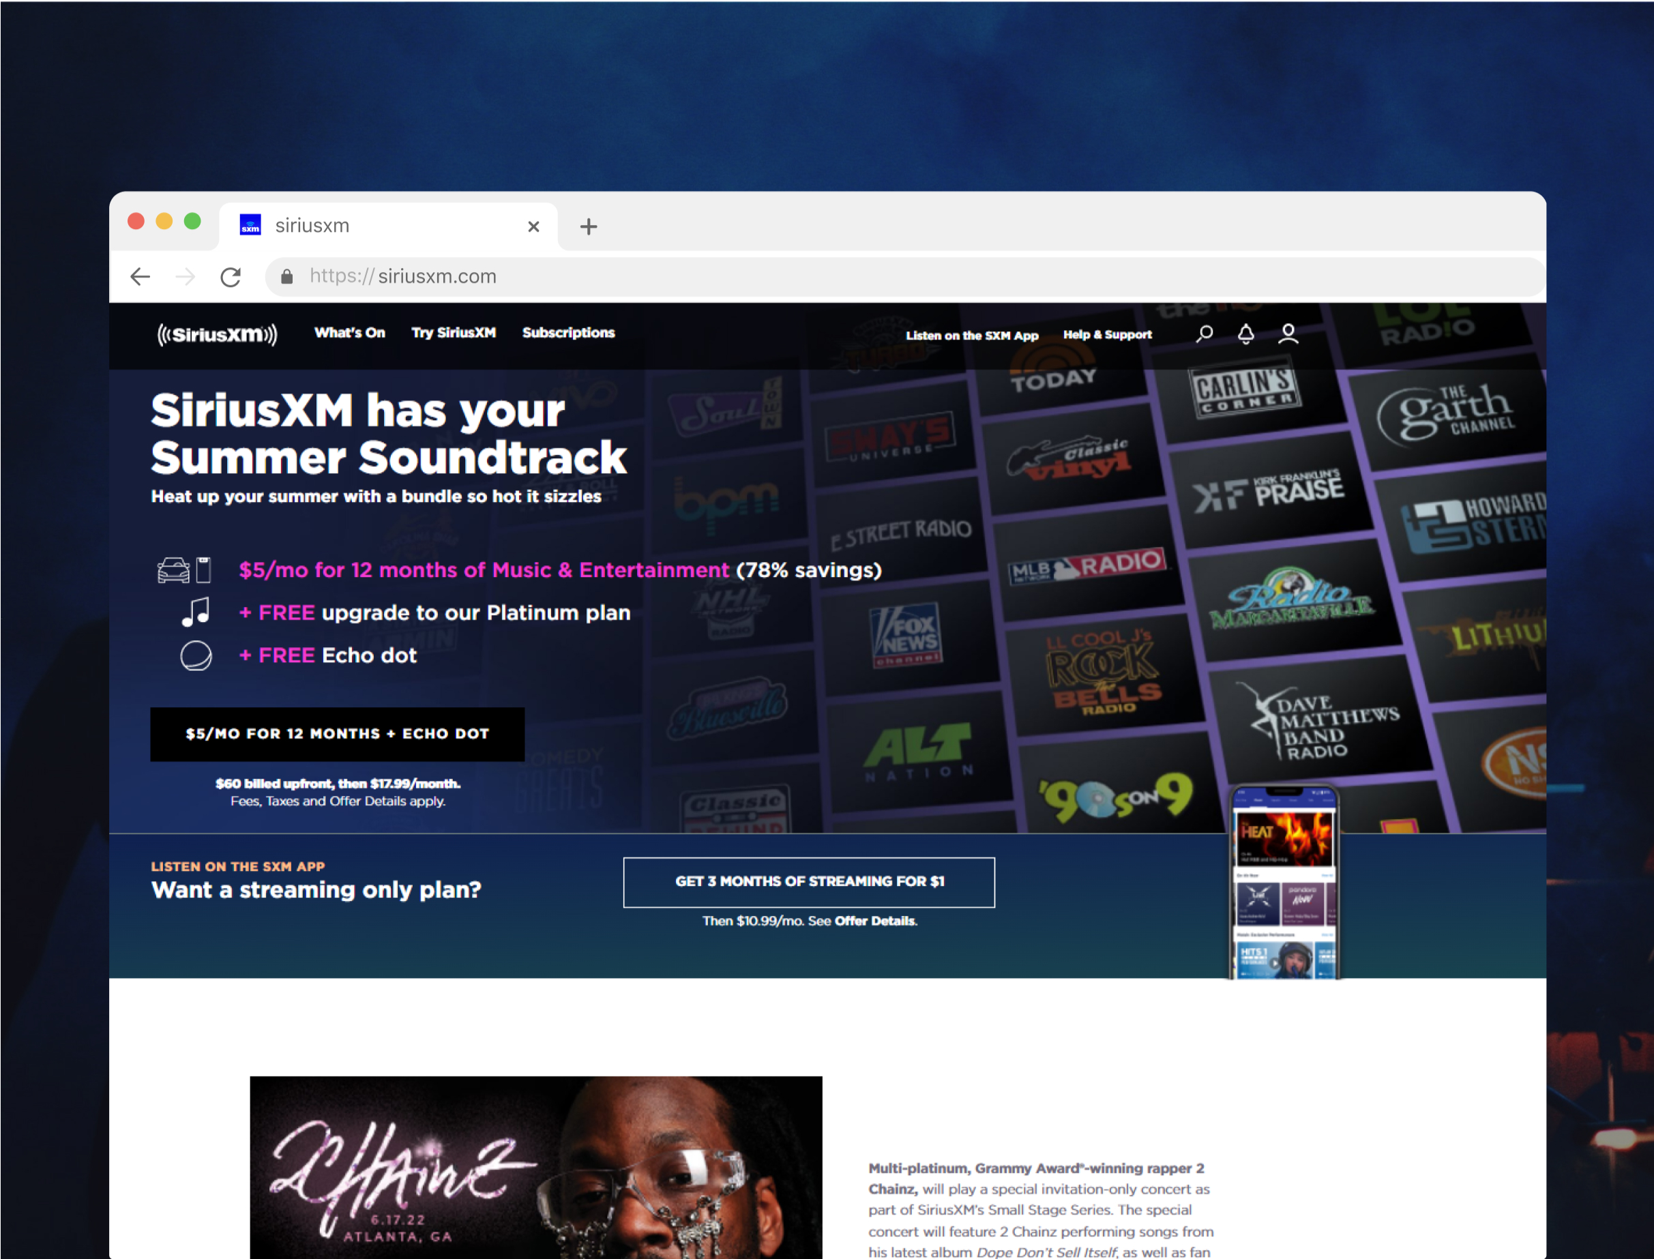Click the browser forward arrow
This screenshot has height=1259, width=1654.
click(185, 278)
